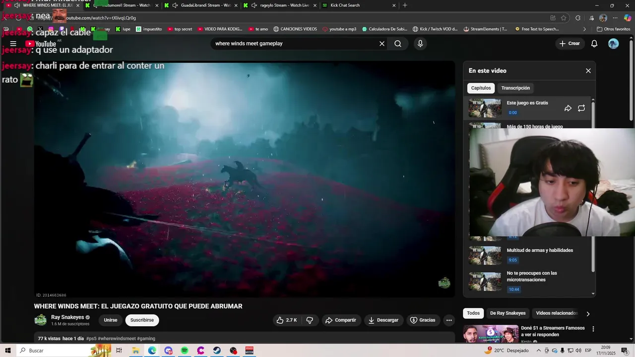Viewport: 635px width, 357px height.
Task: Open the media control music icon
Action: (x=590, y=18)
